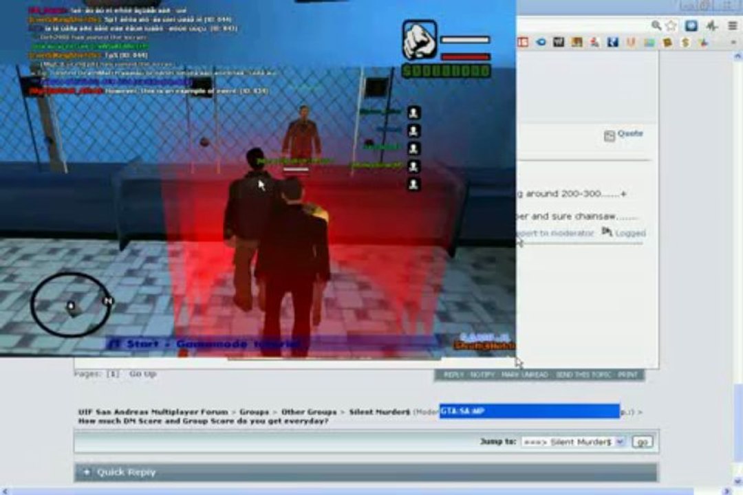Click the circular radar minimap in game
The height and width of the screenshot is (495, 743).
(x=70, y=305)
